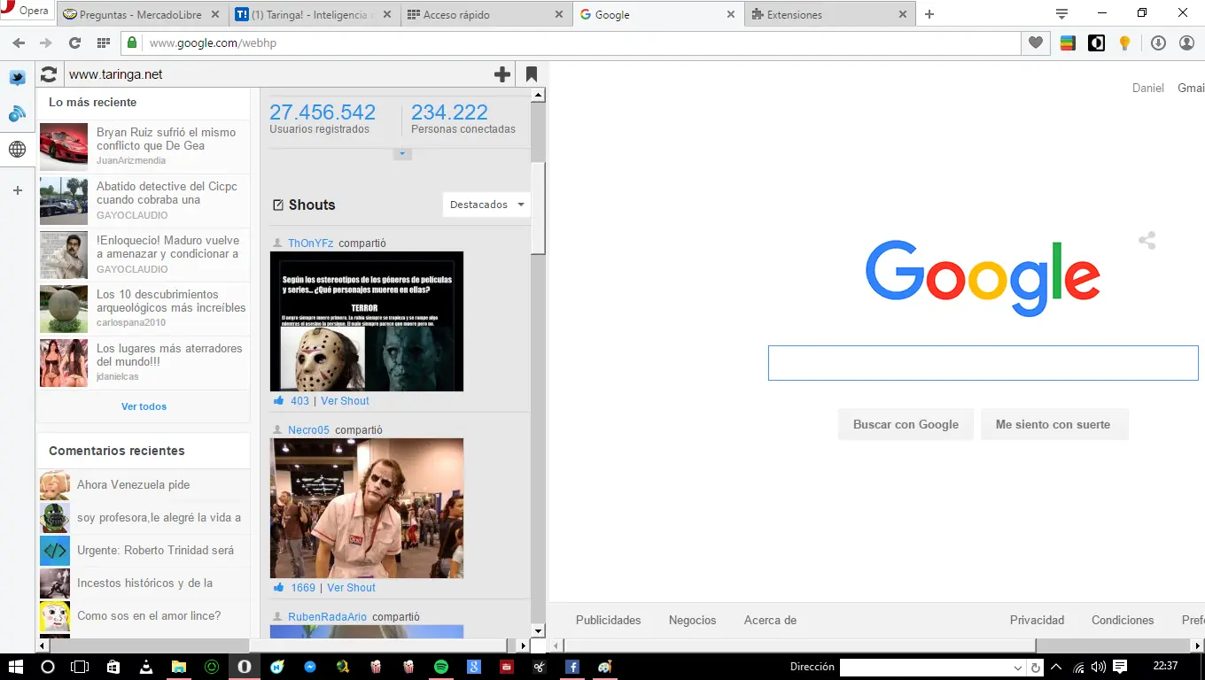Screen dimensions: 1205x680
Task: Click the plus icon in panel header
Action: click(502, 74)
